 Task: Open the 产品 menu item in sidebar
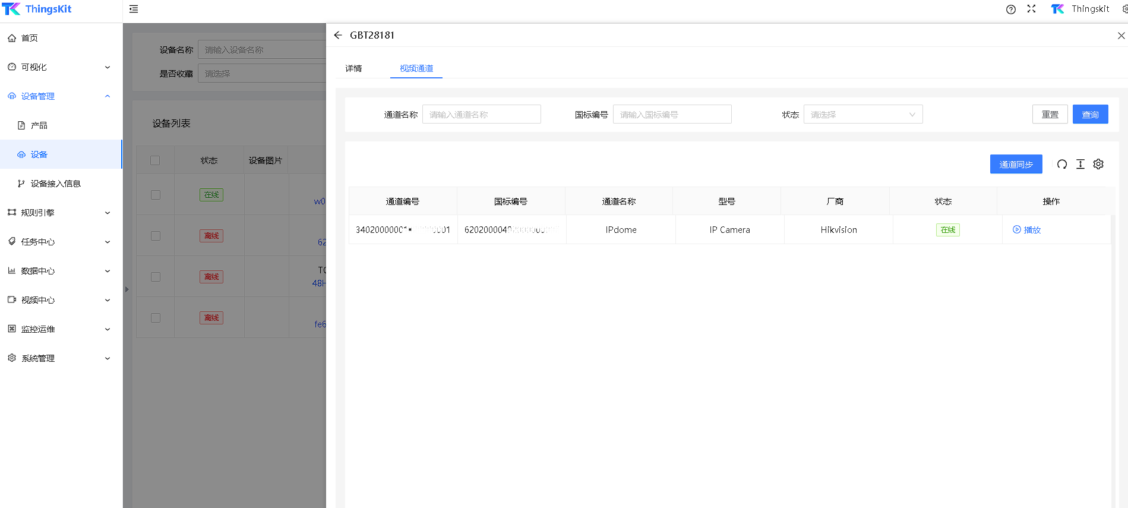tap(39, 125)
